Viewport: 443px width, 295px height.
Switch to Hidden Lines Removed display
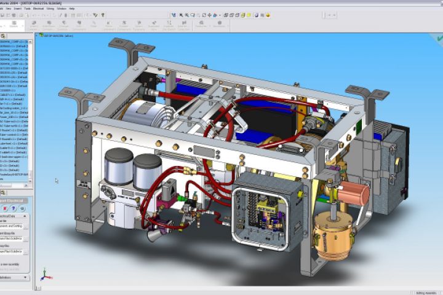click(x=237, y=15)
